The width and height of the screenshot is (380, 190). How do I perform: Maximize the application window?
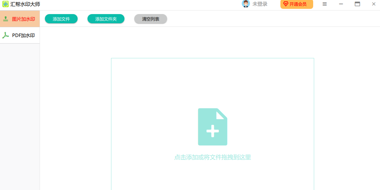pyautogui.click(x=357, y=4)
